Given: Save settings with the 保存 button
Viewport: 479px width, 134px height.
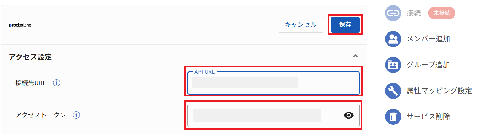Looking at the screenshot, I should point(345,25).
